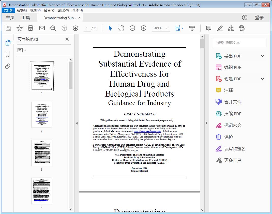Screen dimensions: 272x214
Task: Show the bookmarks panel
Action: (x=8, y=54)
